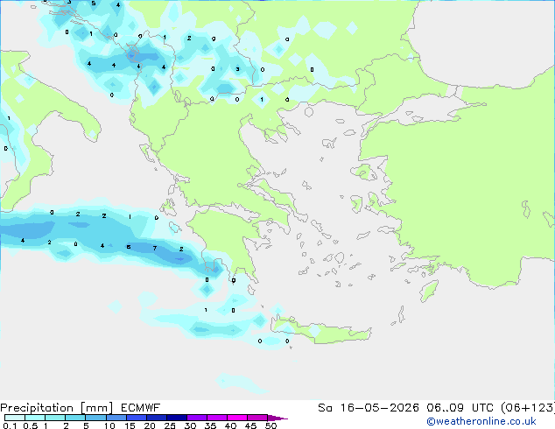Click the '15' legend scale number
Screen dimensions: 555x429
point(130,425)
